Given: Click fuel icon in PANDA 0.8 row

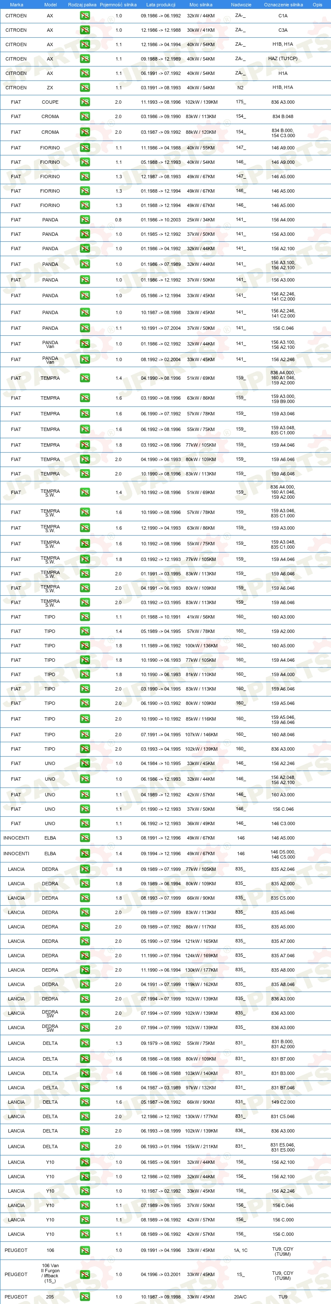Looking at the screenshot, I should click(85, 220).
